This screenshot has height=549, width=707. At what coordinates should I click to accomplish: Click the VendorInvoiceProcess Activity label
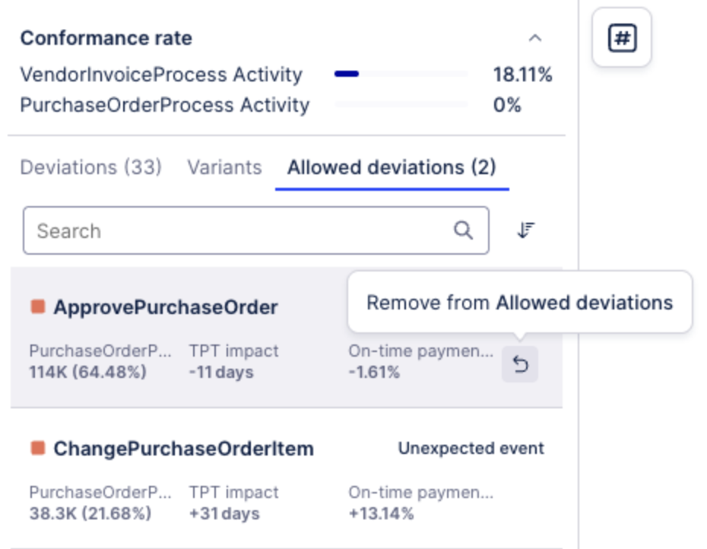(161, 75)
